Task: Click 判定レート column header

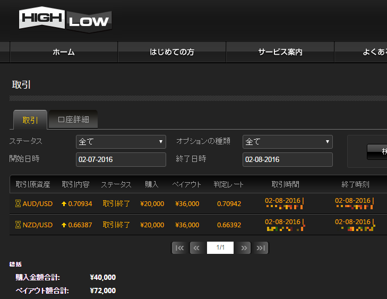Action: [229, 184]
